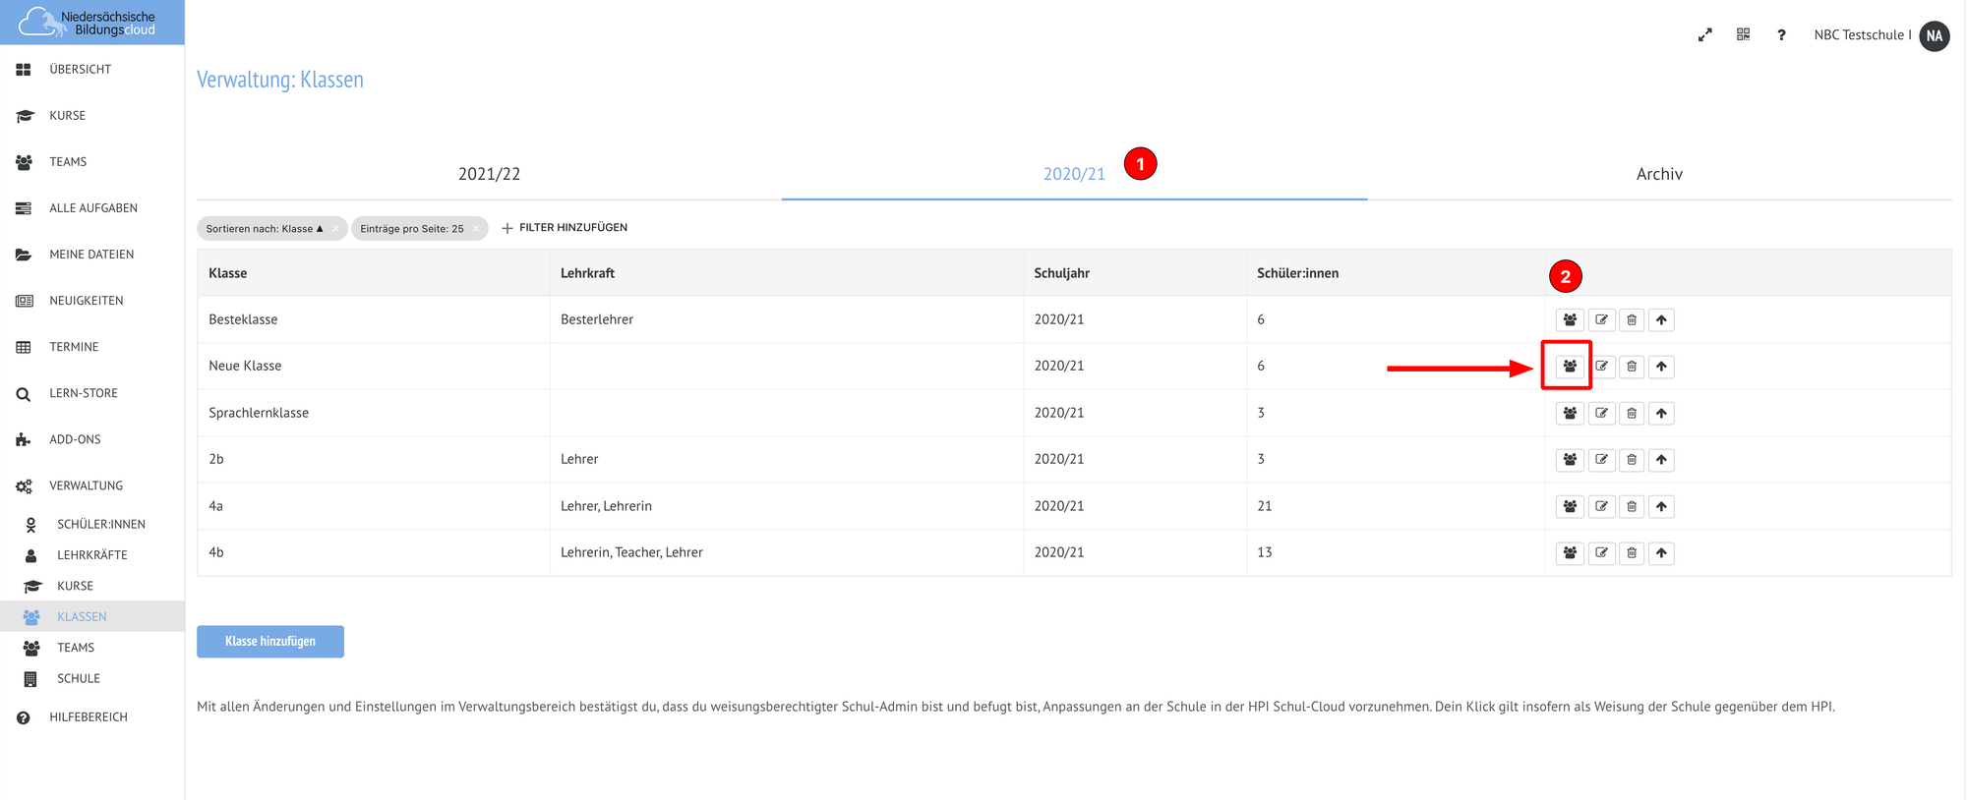Image resolution: width=1967 pixels, height=800 pixels.
Task: Sort table by Lehrkraft column header
Action: point(587,273)
